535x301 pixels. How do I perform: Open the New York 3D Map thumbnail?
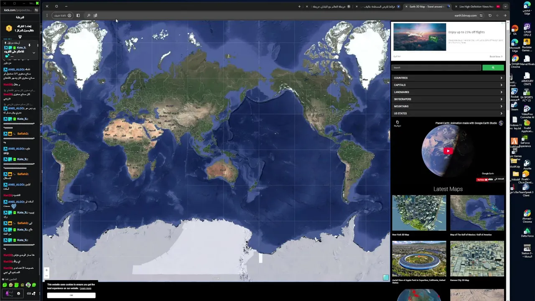coord(419,213)
